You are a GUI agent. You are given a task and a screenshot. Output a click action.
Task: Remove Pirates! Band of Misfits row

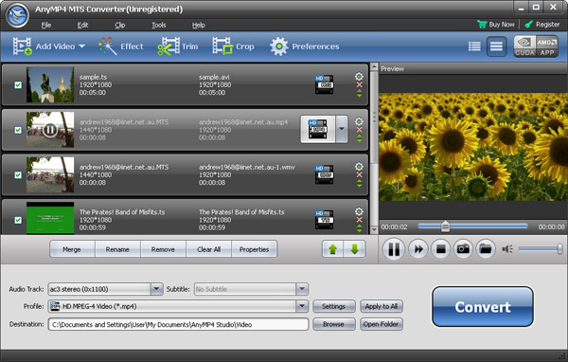click(x=360, y=220)
